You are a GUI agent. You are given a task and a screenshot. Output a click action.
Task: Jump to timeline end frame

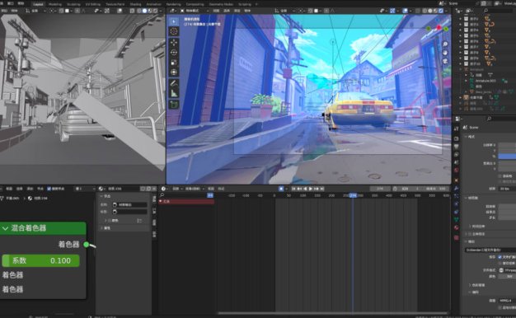[322, 189]
